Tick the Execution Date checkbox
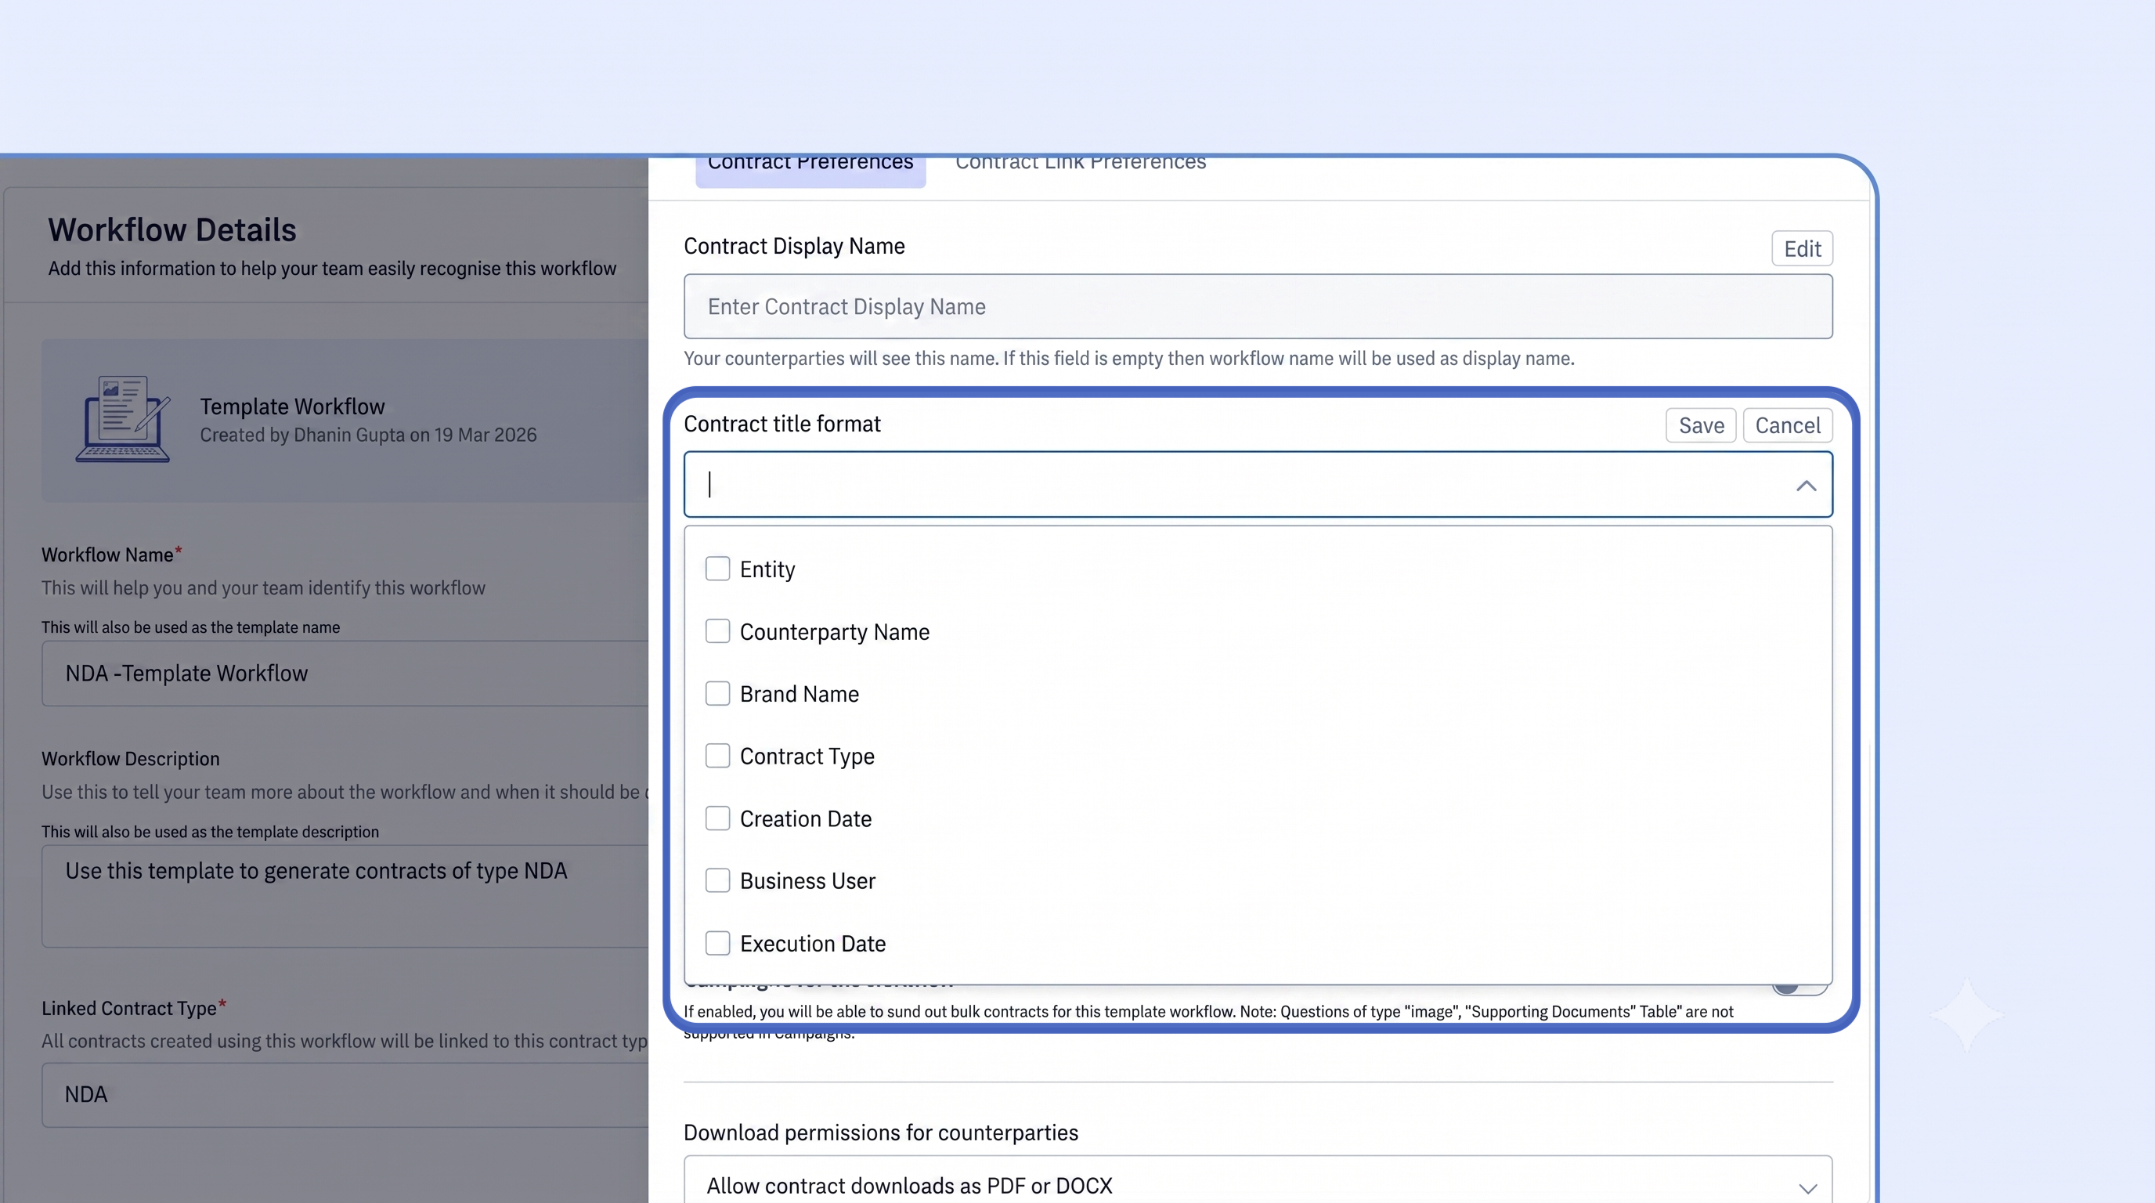 coord(717,944)
